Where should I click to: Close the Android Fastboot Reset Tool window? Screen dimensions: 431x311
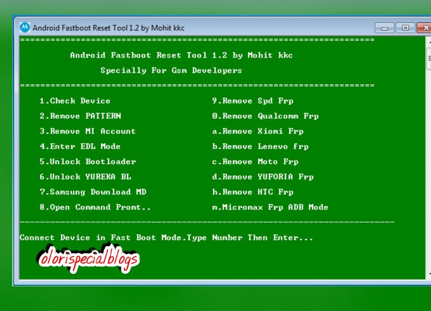[x=424, y=28]
